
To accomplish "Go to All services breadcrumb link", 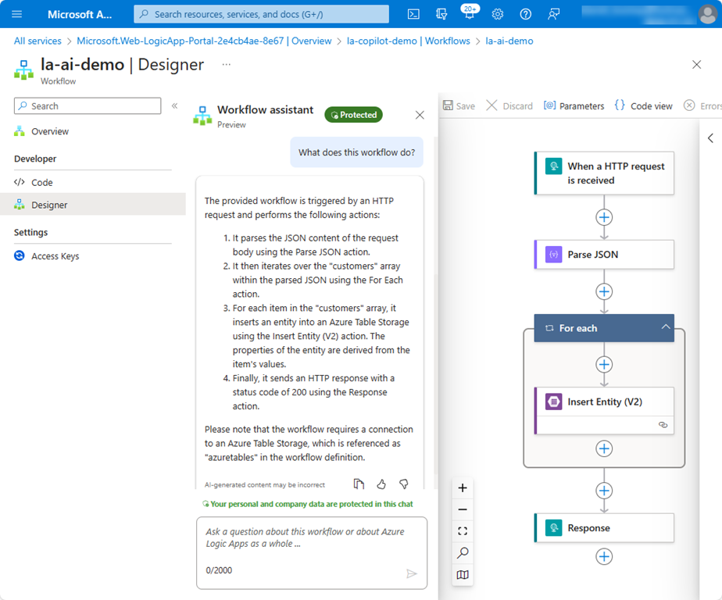I will pyautogui.click(x=38, y=41).
